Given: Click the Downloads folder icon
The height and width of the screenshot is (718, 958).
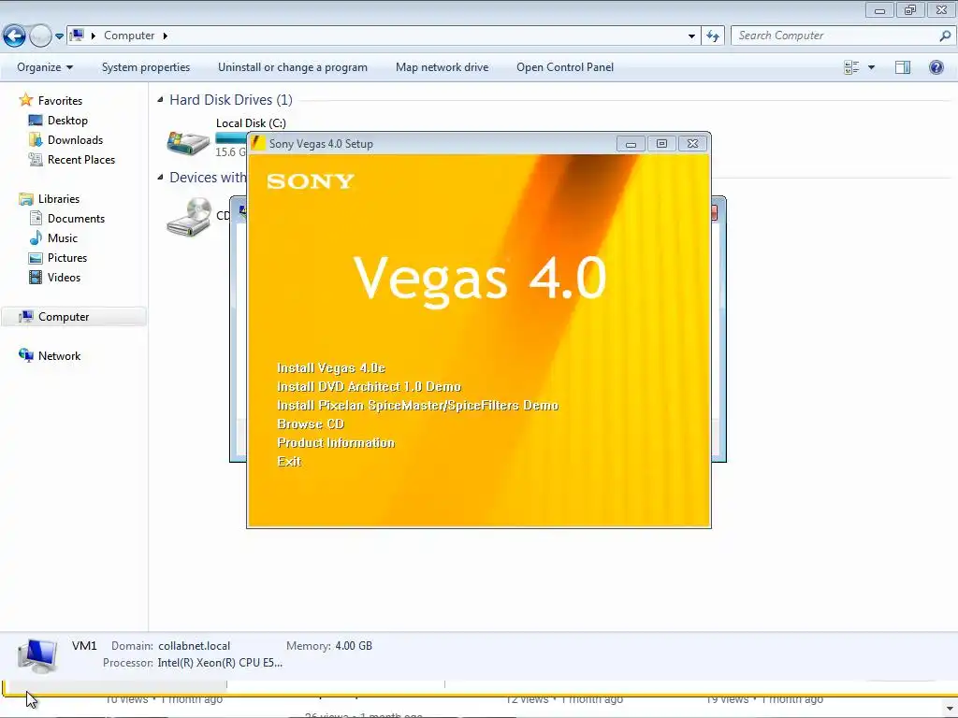Looking at the screenshot, I should 36,140.
